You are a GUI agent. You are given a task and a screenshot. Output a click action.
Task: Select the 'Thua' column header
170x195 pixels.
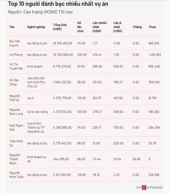(152, 27)
